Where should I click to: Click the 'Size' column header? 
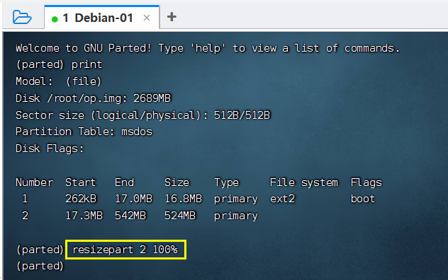click(177, 182)
